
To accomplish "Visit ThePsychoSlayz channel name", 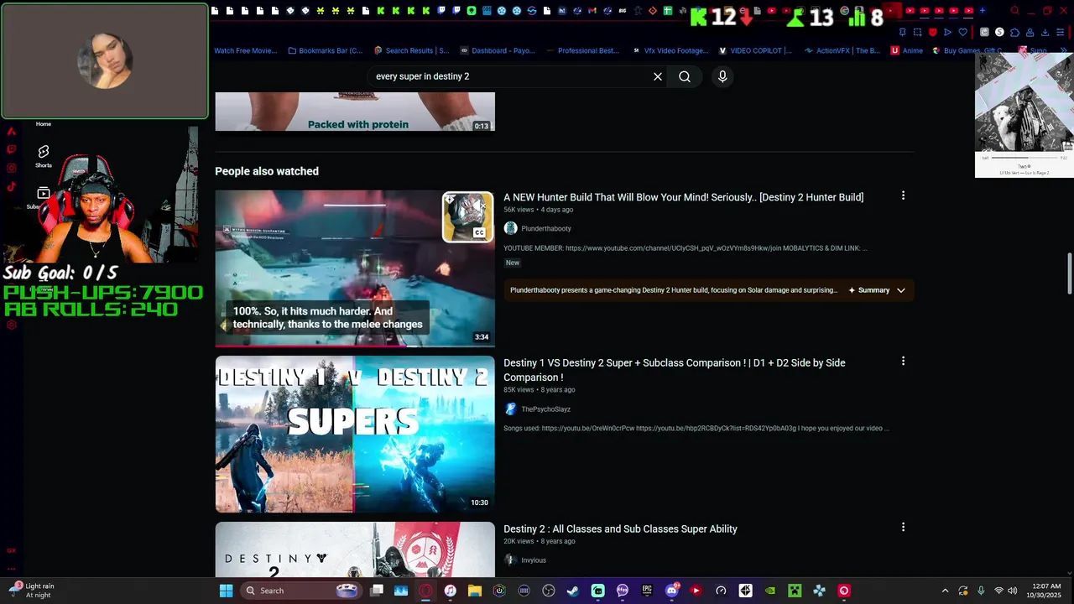I will [545, 409].
